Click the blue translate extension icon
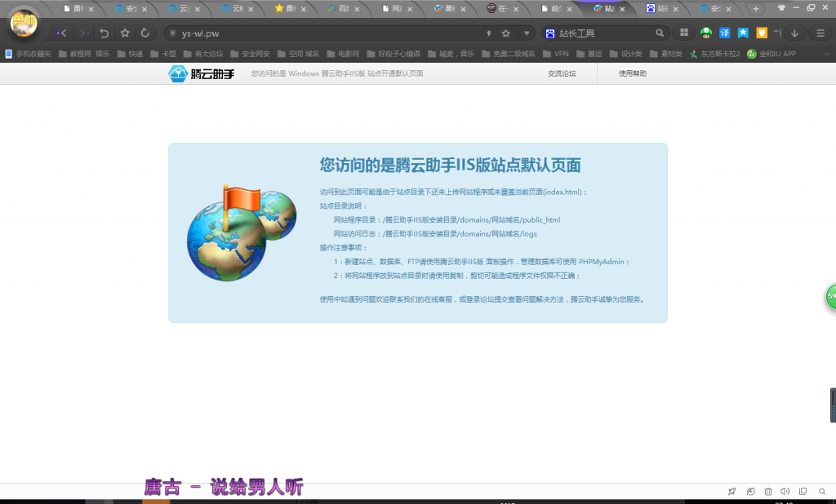The image size is (836, 504). [x=724, y=33]
